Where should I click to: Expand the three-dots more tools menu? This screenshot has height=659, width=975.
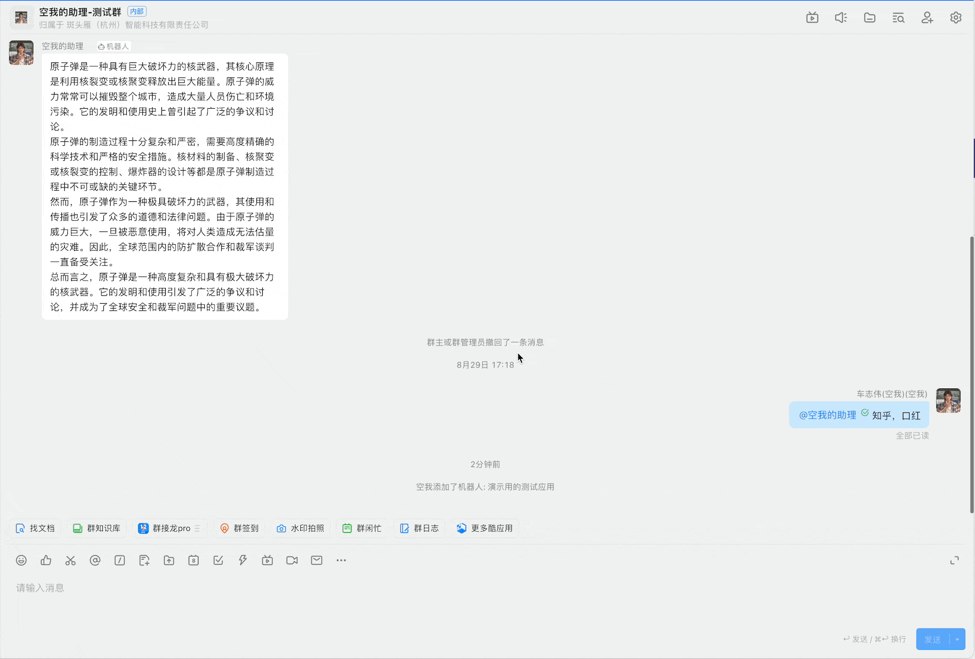tap(341, 561)
